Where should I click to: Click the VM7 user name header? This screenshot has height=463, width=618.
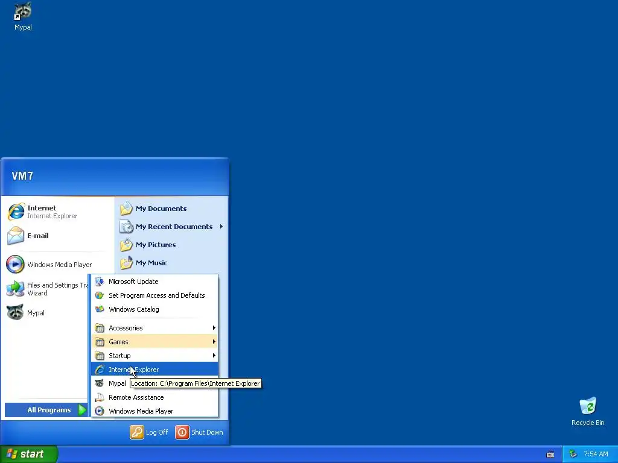click(22, 176)
